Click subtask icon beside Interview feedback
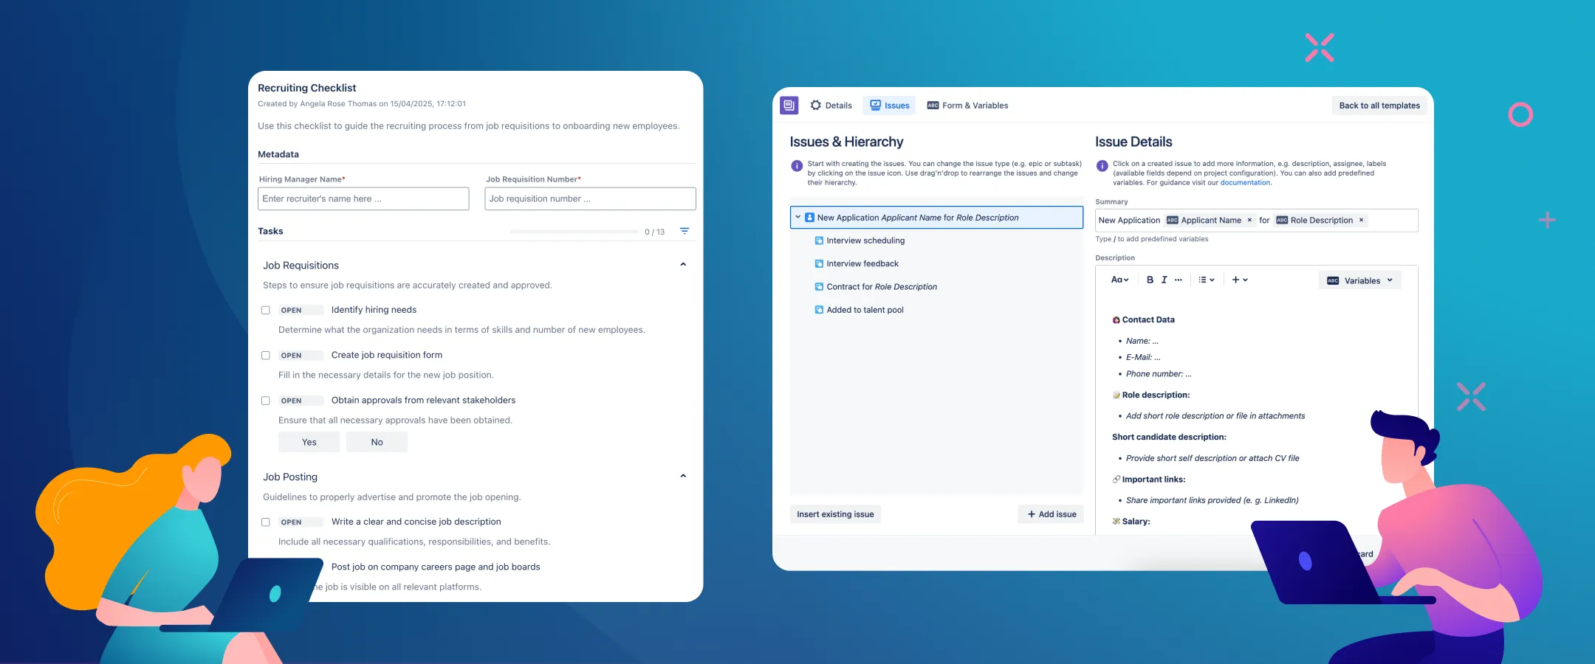 tap(819, 263)
